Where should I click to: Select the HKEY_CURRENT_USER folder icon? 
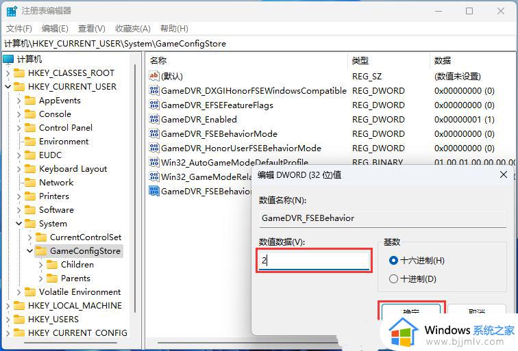18,86
